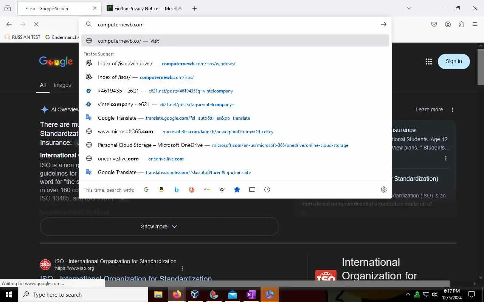The image size is (484, 302).
Task: Switch to the Images results tab
Action: click(x=62, y=85)
